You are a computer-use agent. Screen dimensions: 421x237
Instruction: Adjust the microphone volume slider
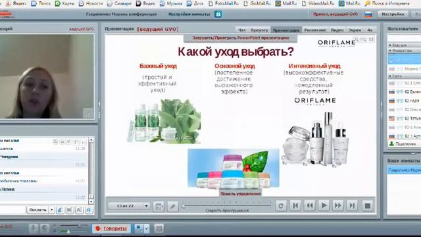(74, 231)
